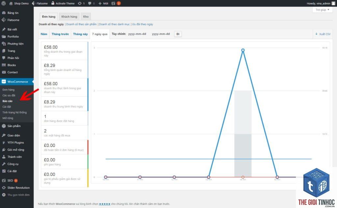
Task: Click Công cụ wrench icon
Action: point(4,164)
